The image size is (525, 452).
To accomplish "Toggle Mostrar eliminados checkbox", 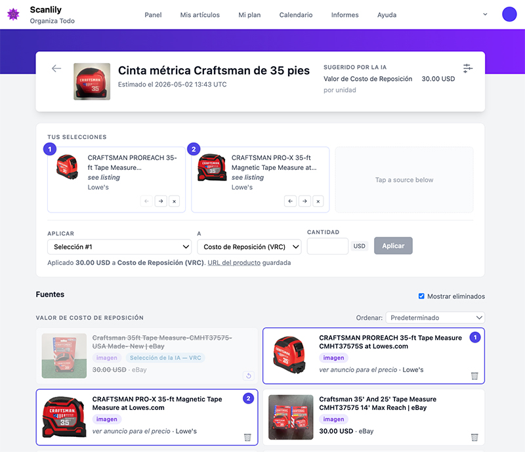I will (x=421, y=296).
